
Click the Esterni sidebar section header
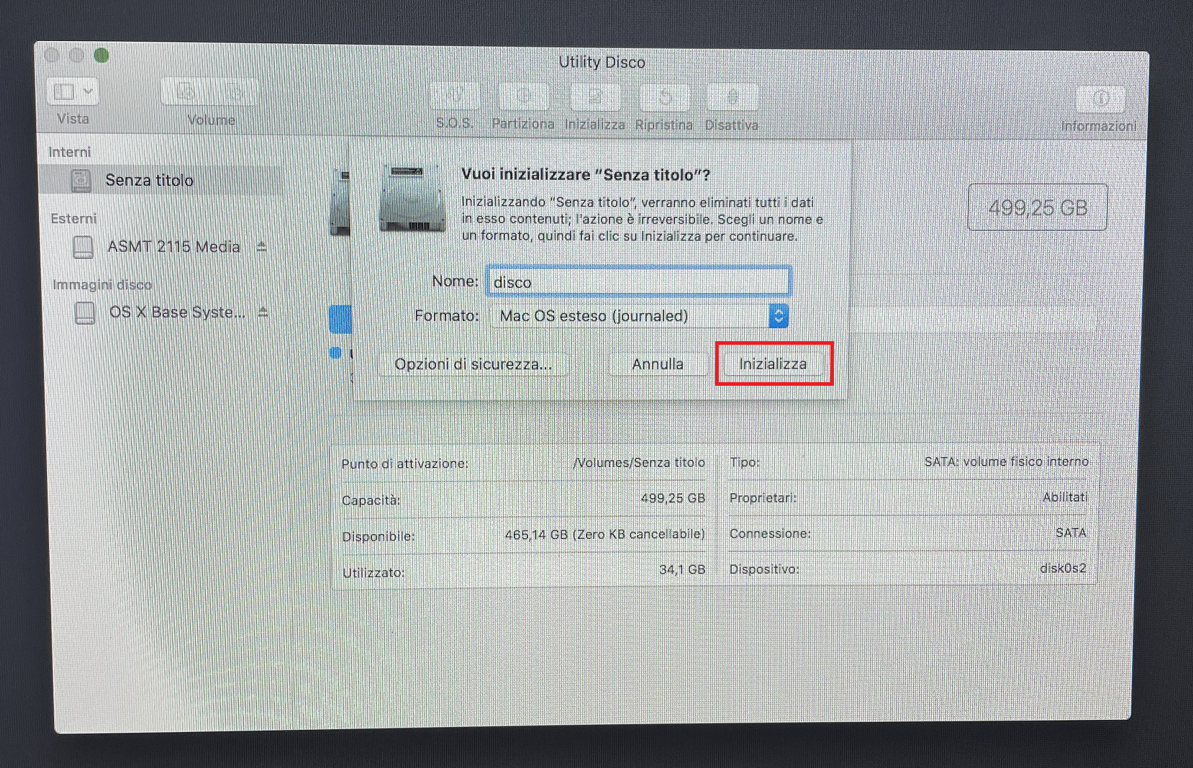coord(73,218)
